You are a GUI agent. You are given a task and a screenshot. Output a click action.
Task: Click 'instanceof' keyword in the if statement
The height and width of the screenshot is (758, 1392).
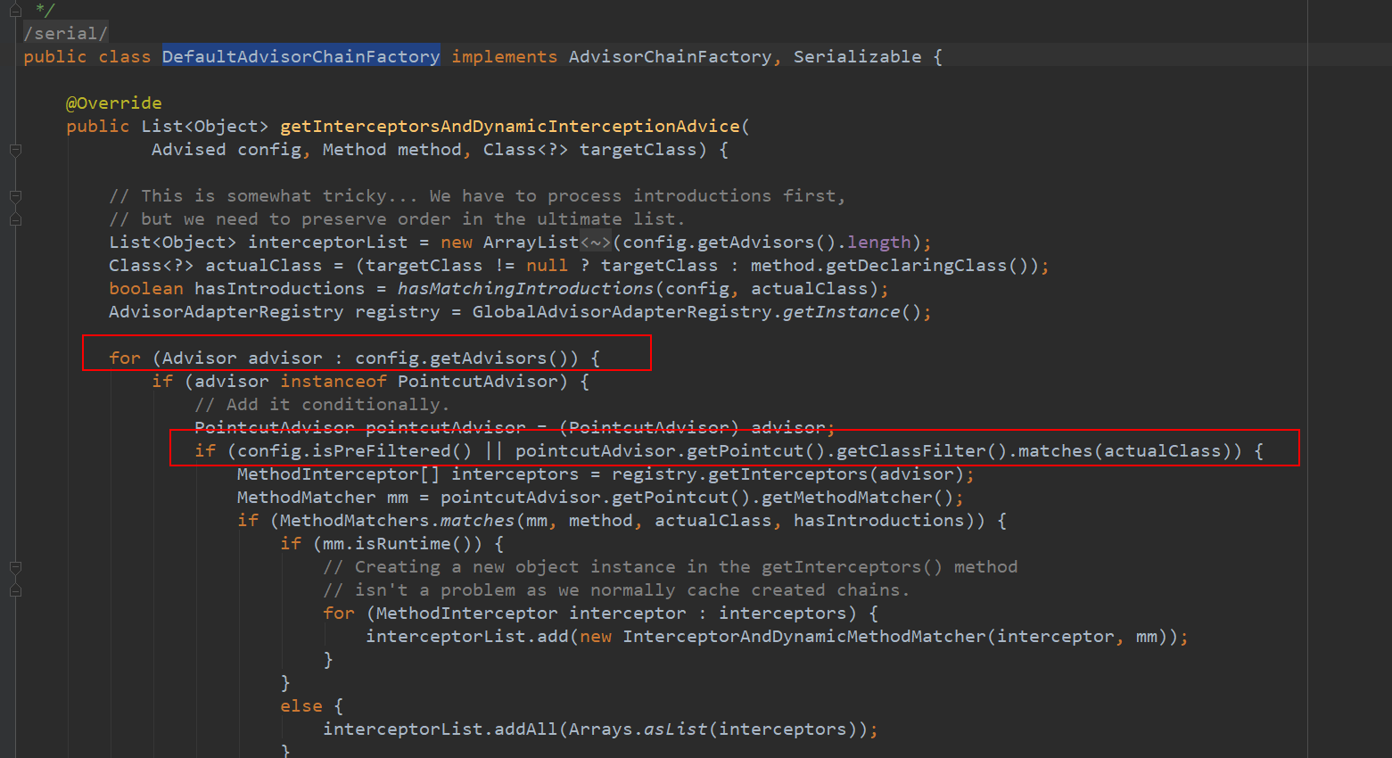point(333,381)
